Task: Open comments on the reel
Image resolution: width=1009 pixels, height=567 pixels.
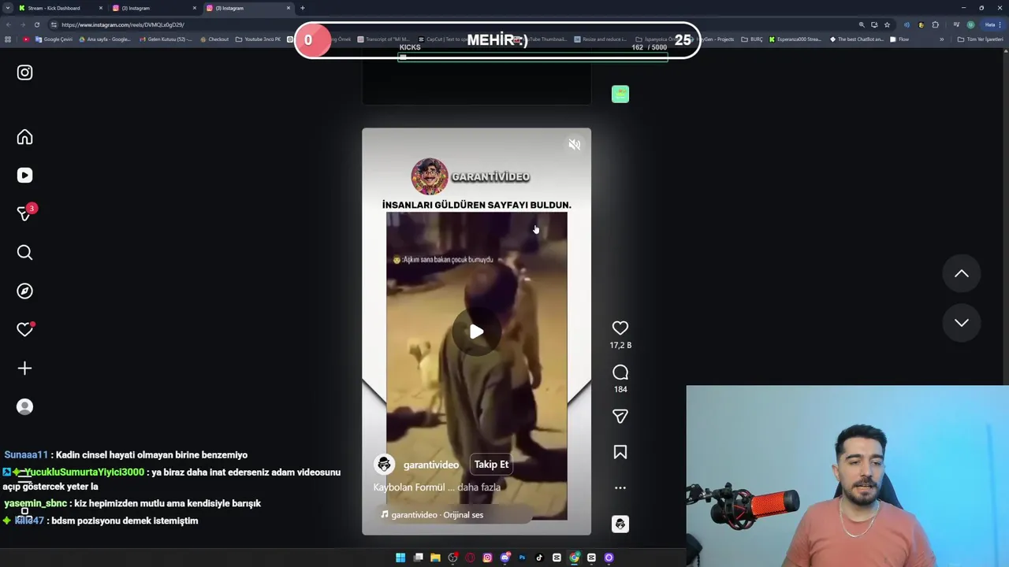Action: [620, 372]
